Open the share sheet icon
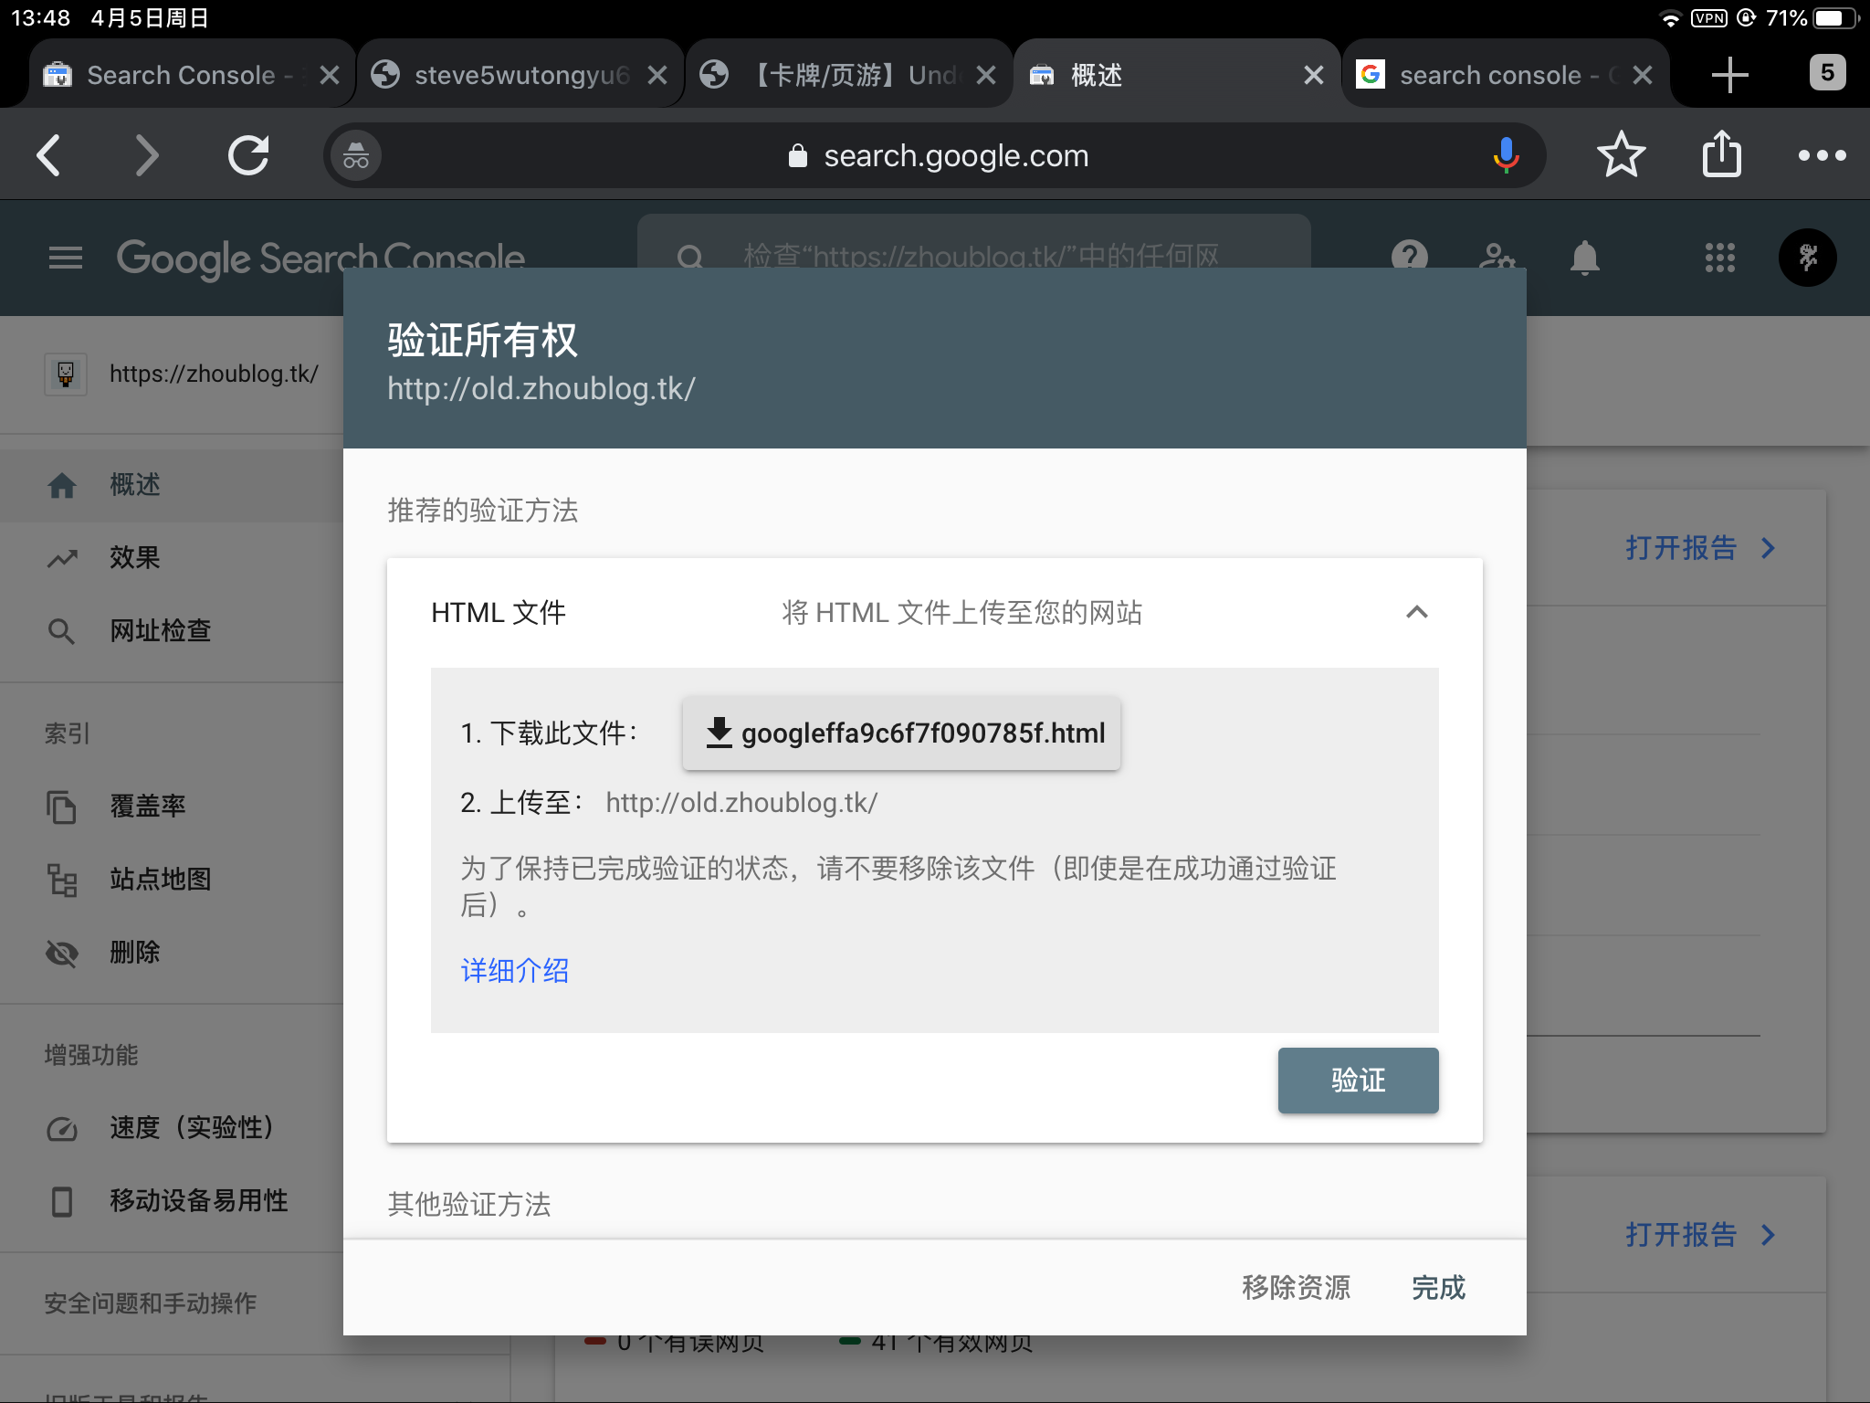The height and width of the screenshot is (1403, 1870). click(x=1721, y=155)
